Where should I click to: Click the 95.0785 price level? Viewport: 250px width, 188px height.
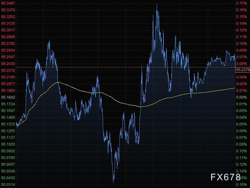click(8, 157)
